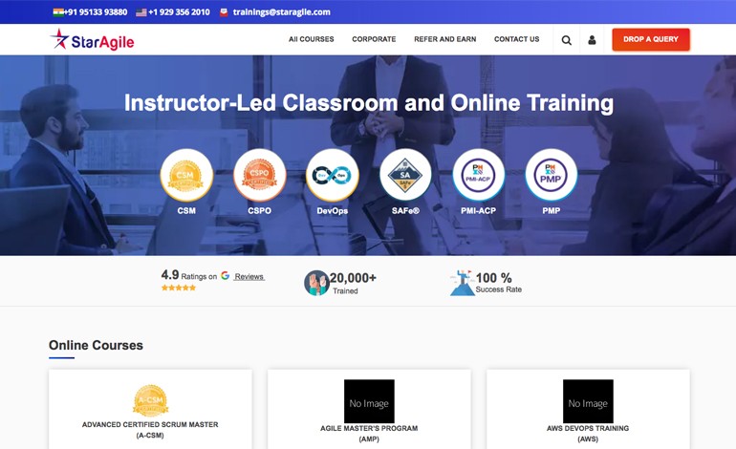Click the Drop a Query button
Image resolution: width=736 pixels, height=449 pixels.
click(x=651, y=39)
